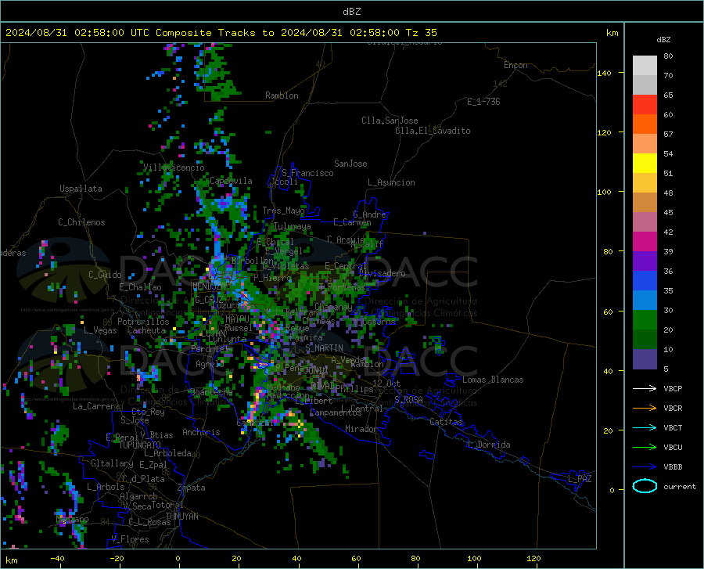
Task: Click the Potrerillos label
Action: (143, 322)
